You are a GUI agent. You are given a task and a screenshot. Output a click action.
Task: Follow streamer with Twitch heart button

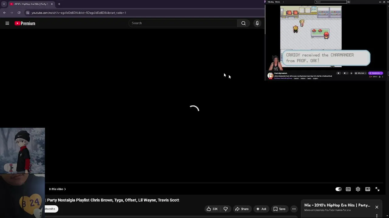point(338,73)
